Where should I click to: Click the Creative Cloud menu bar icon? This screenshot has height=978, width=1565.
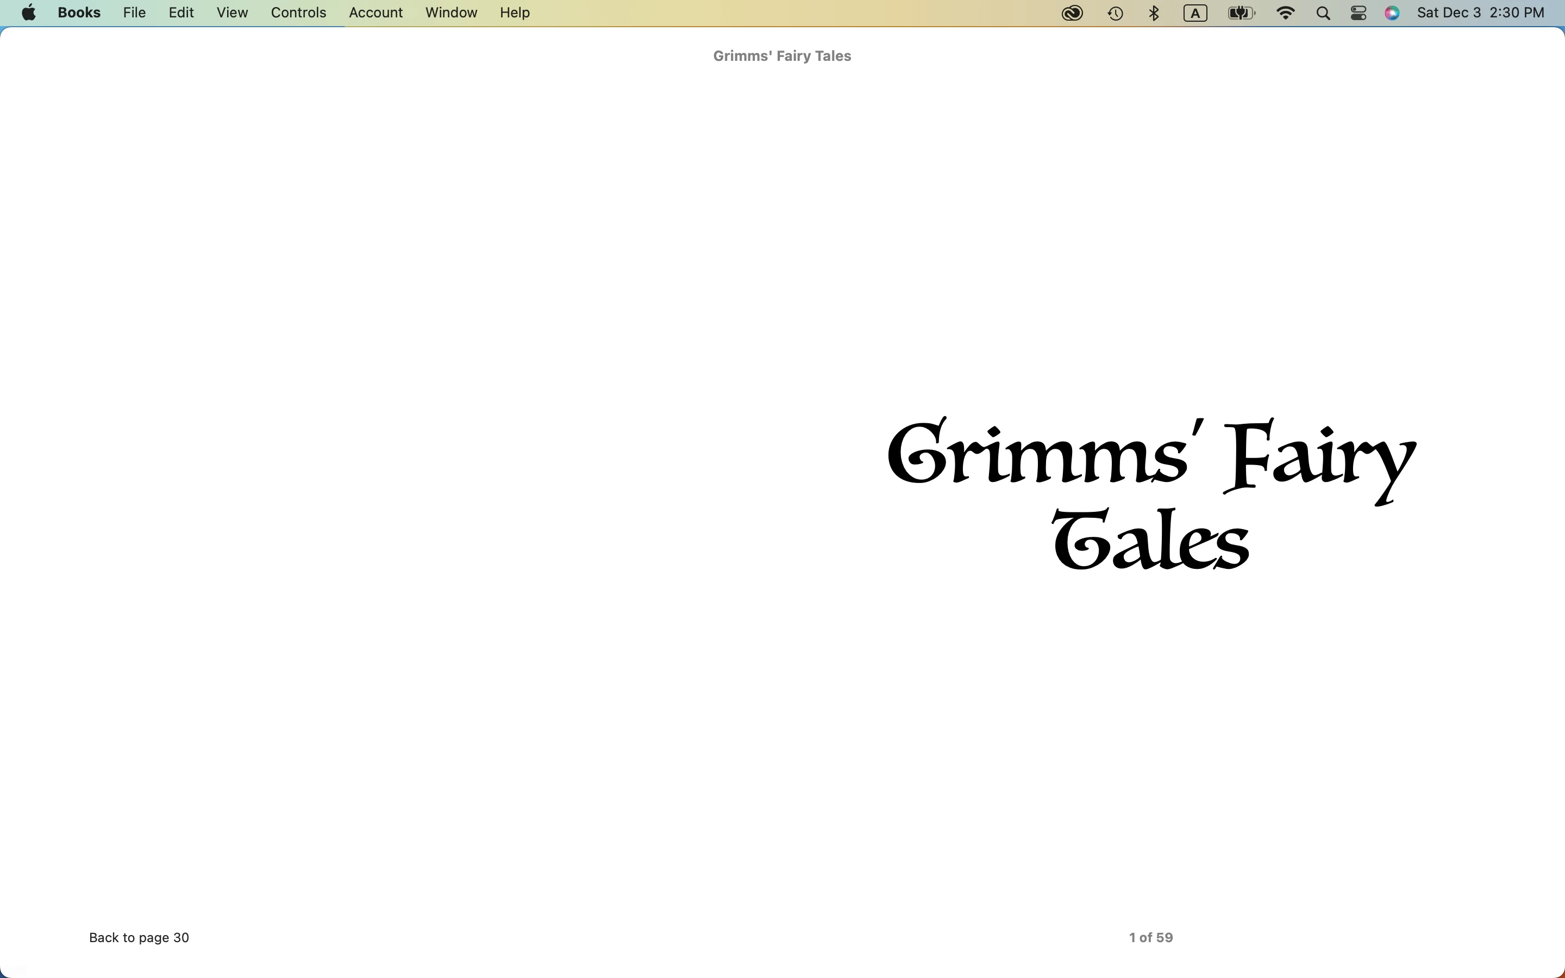click(1072, 13)
